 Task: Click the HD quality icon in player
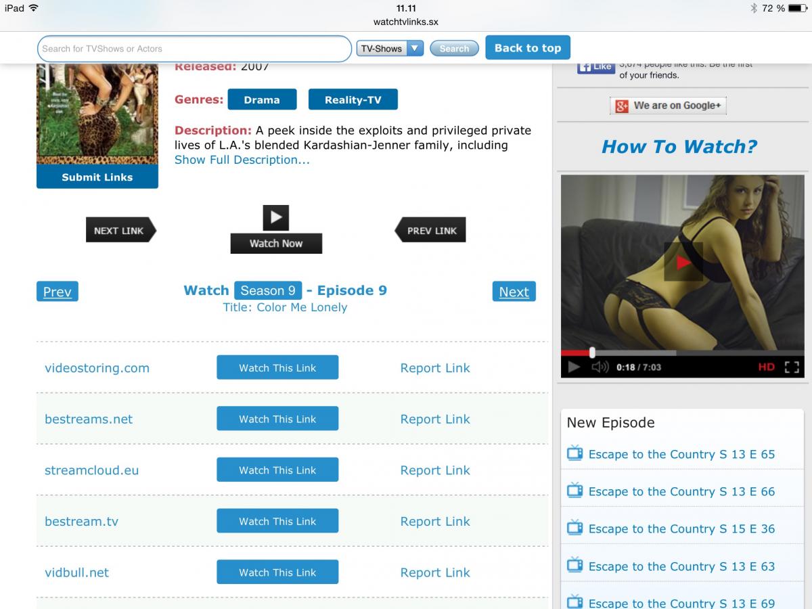[766, 367]
